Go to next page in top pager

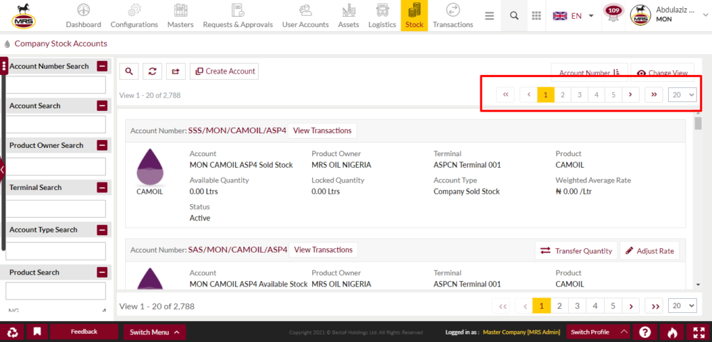[x=630, y=94]
